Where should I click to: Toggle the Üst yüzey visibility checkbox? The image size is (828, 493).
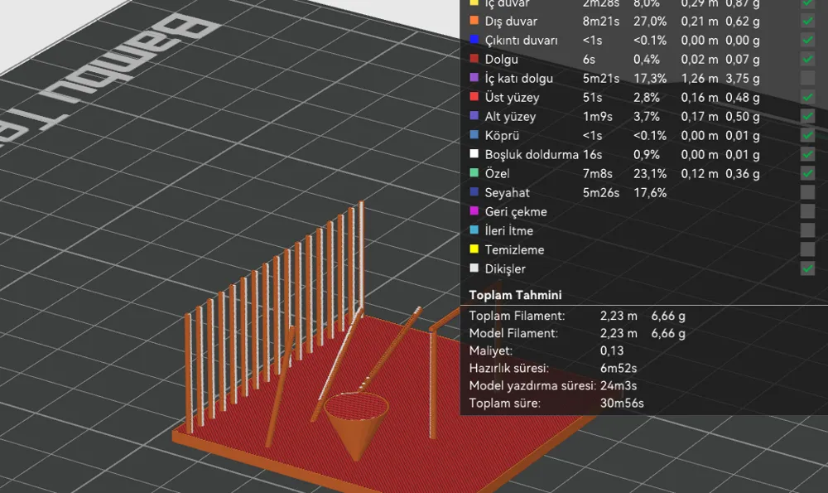coord(807,97)
